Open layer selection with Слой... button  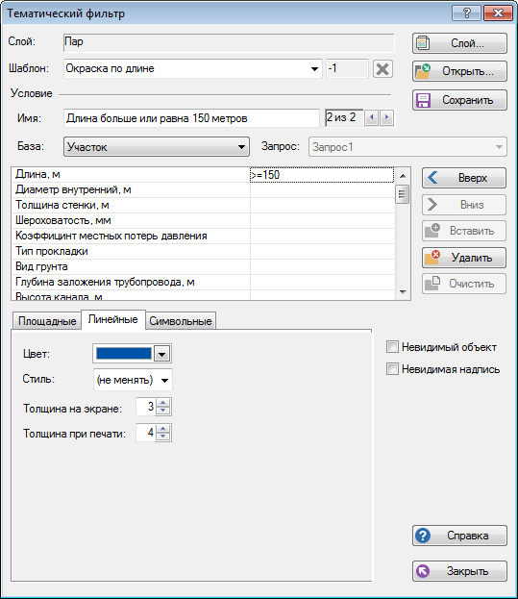(x=459, y=43)
